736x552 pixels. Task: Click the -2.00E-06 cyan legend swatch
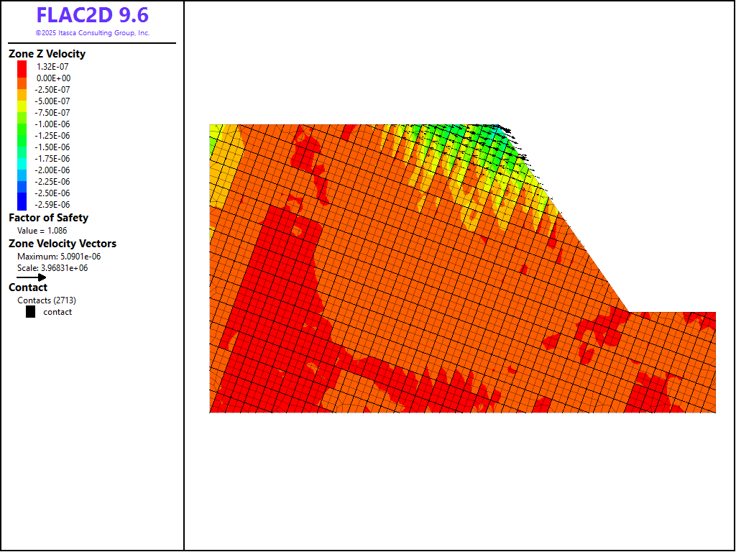[x=22, y=170]
